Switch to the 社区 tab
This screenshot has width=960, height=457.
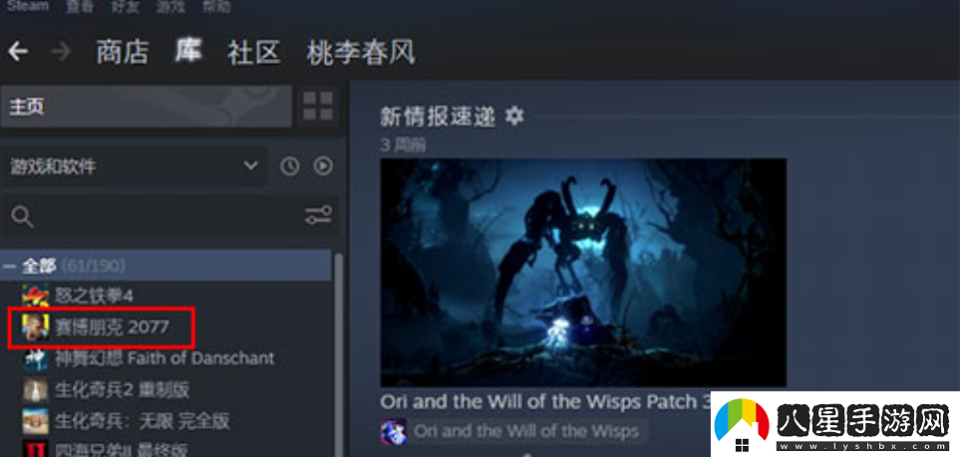pyautogui.click(x=254, y=53)
